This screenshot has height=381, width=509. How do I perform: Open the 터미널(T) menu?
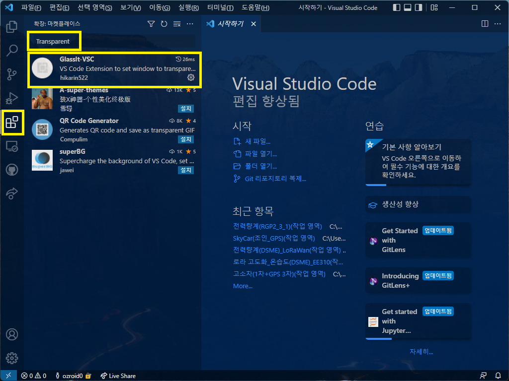[x=220, y=7]
